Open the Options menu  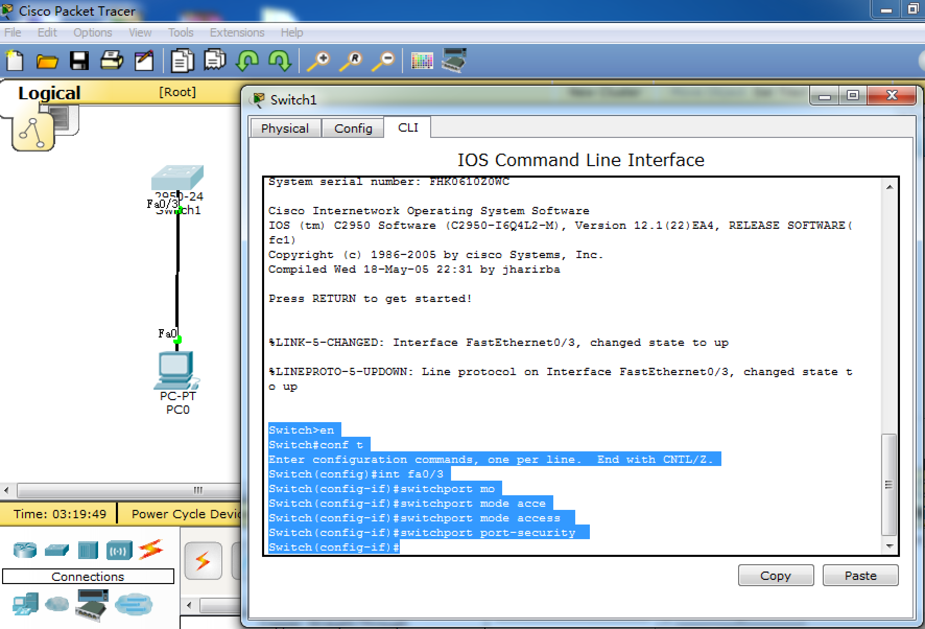[92, 32]
